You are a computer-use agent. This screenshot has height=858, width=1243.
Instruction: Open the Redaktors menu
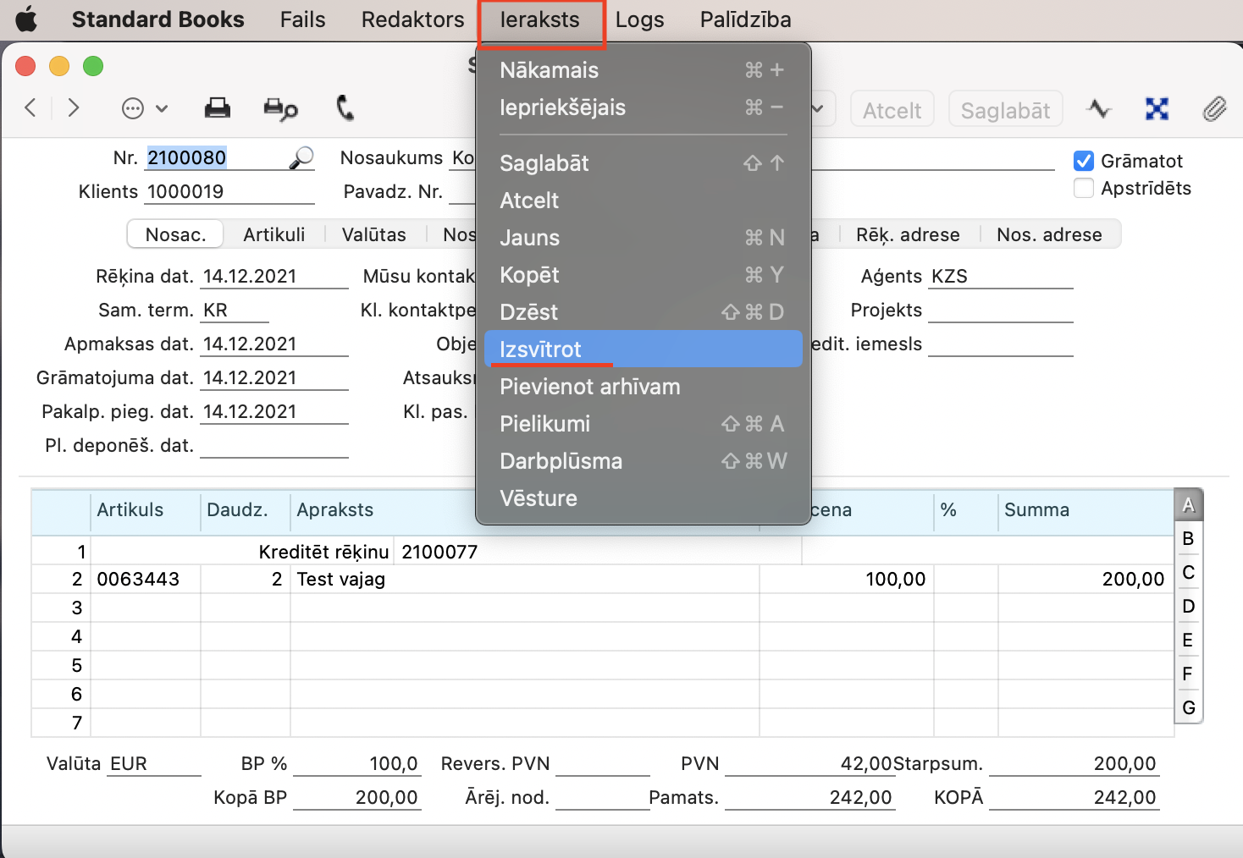[412, 19]
